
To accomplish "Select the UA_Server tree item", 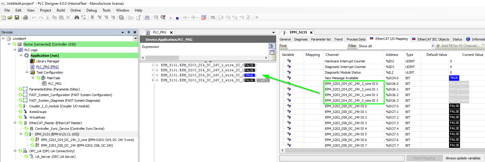I will point(55,156).
